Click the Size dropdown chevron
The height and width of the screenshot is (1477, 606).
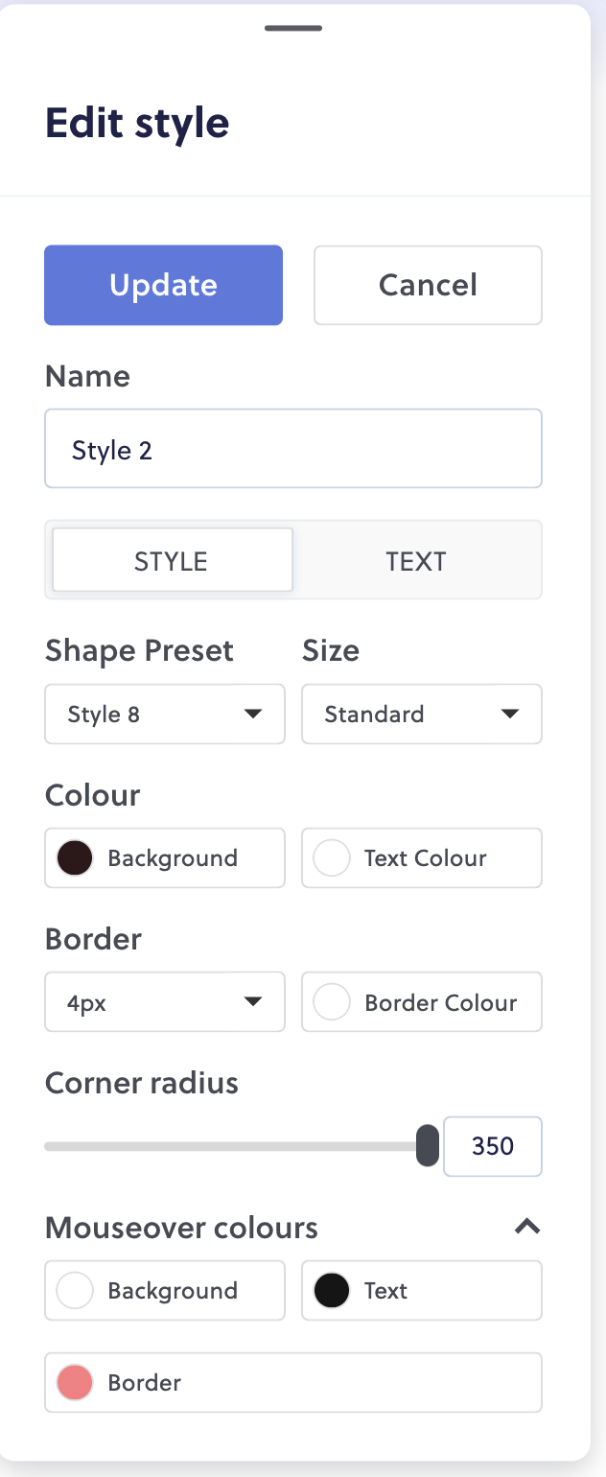[x=510, y=714]
